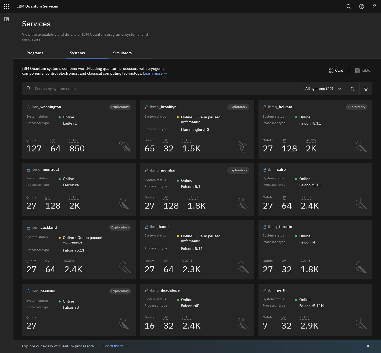Click Exploratory tag on ibmq_mumbai card
381x353 pixels.
point(238,170)
